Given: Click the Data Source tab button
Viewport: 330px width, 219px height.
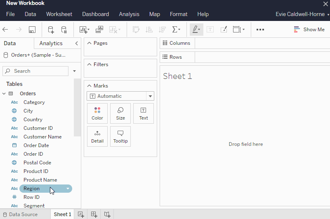Looking at the screenshot, I should pos(20,214).
